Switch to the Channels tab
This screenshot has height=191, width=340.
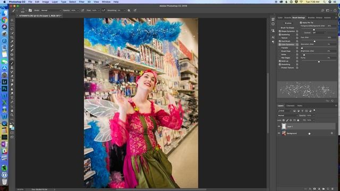pyautogui.click(x=291, y=106)
